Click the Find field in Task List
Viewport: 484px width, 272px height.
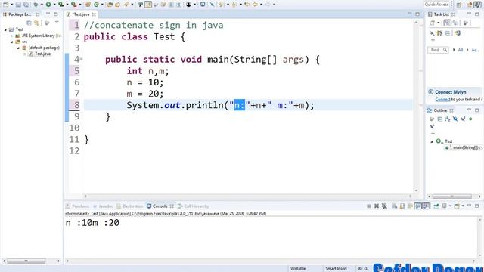[438, 50]
